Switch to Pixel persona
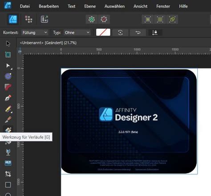Screen dimensions: 211x196 click(x=28, y=19)
